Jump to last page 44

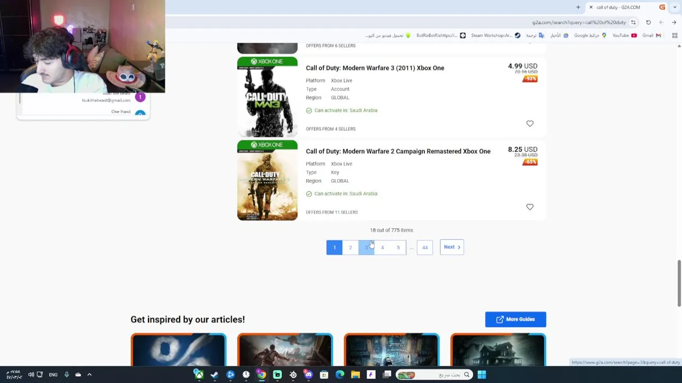425,247
